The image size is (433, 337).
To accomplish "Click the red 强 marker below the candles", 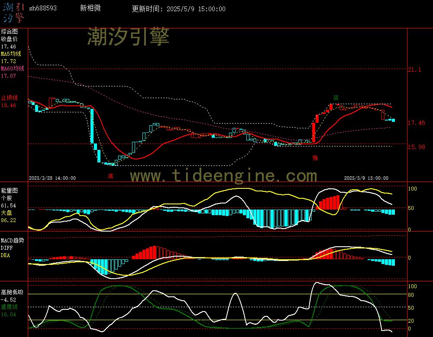I will [315, 158].
